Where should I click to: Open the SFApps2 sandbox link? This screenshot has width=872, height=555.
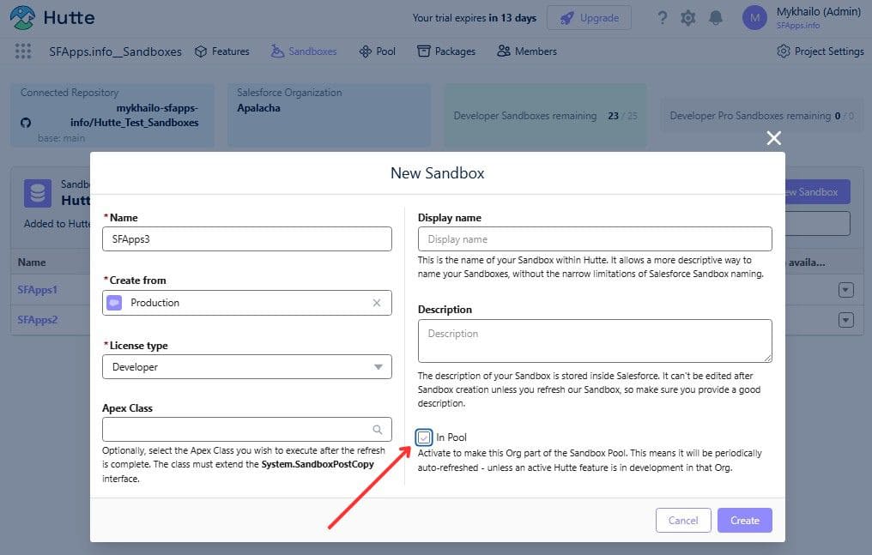click(x=37, y=320)
